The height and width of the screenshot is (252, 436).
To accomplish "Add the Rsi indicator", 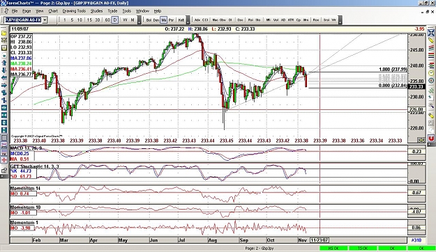I will [x=250, y=20].
